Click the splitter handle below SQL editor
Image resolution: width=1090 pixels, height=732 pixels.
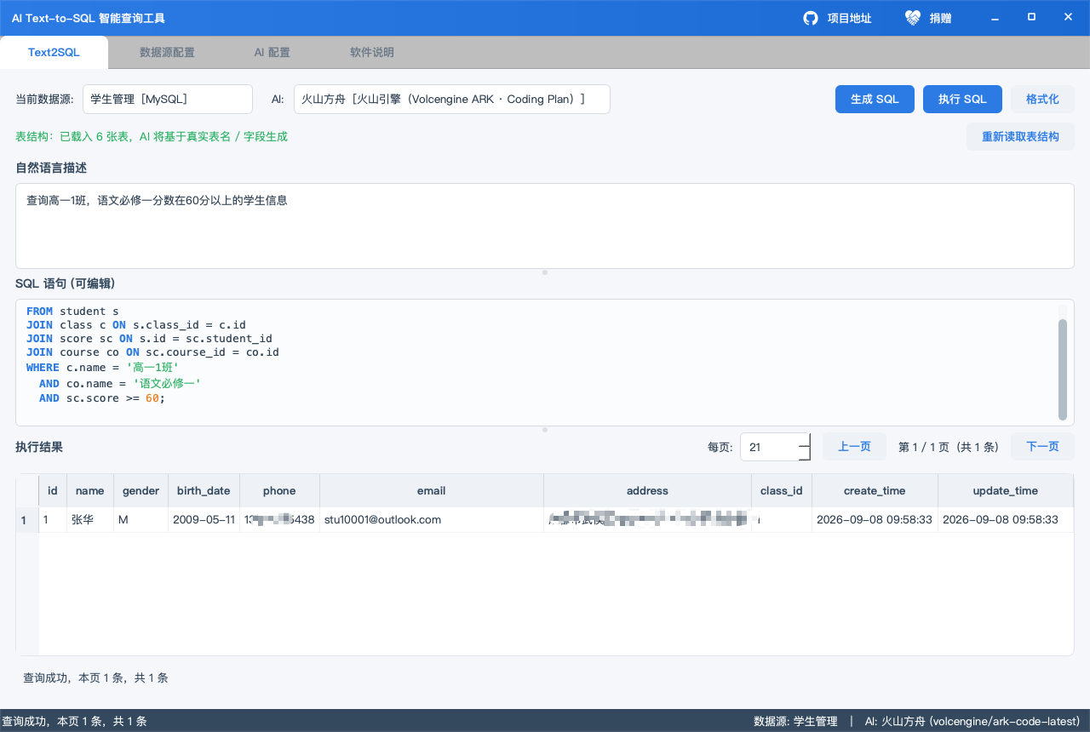click(x=545, y=430)
